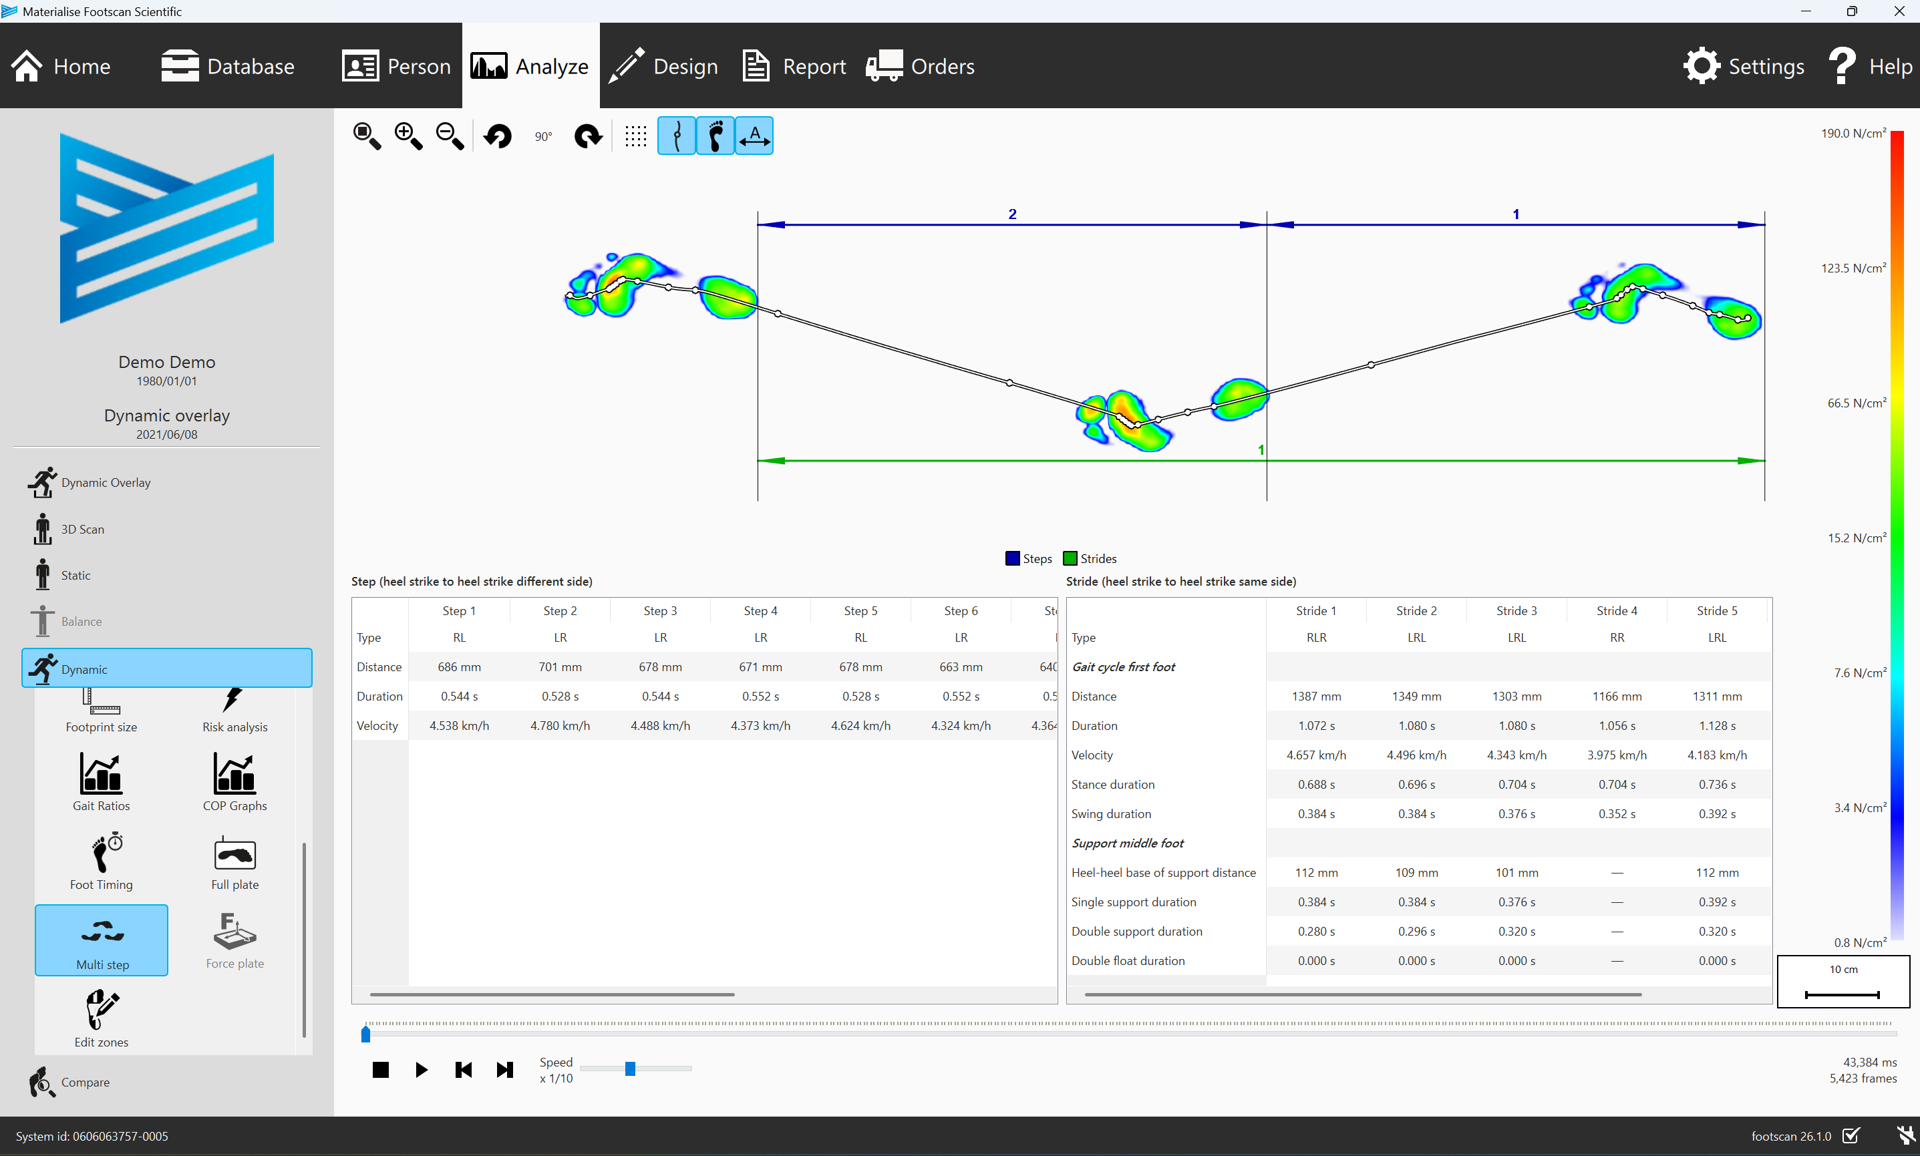Rotate image counterclockwise 90 degrees
This screenshot has height=1156, width=1920.
[498, 136]
